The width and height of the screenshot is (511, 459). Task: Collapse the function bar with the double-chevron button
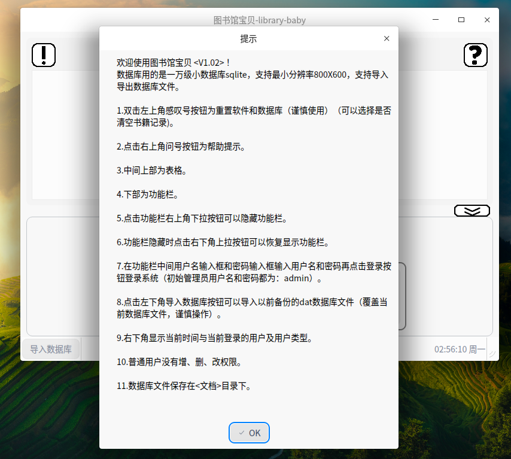pos(472,211)
